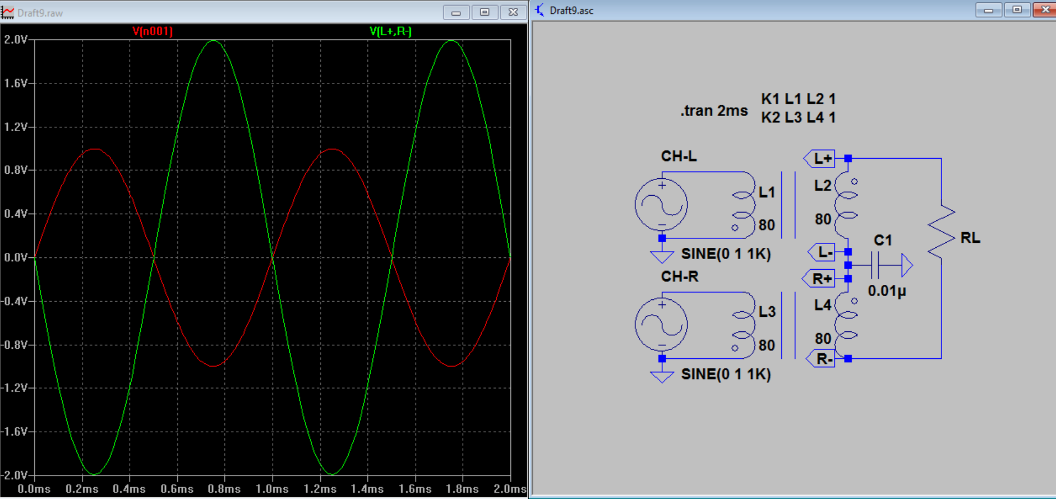
Task: Click the 0.0ms label on the time axis
Action: pos(34,489)
